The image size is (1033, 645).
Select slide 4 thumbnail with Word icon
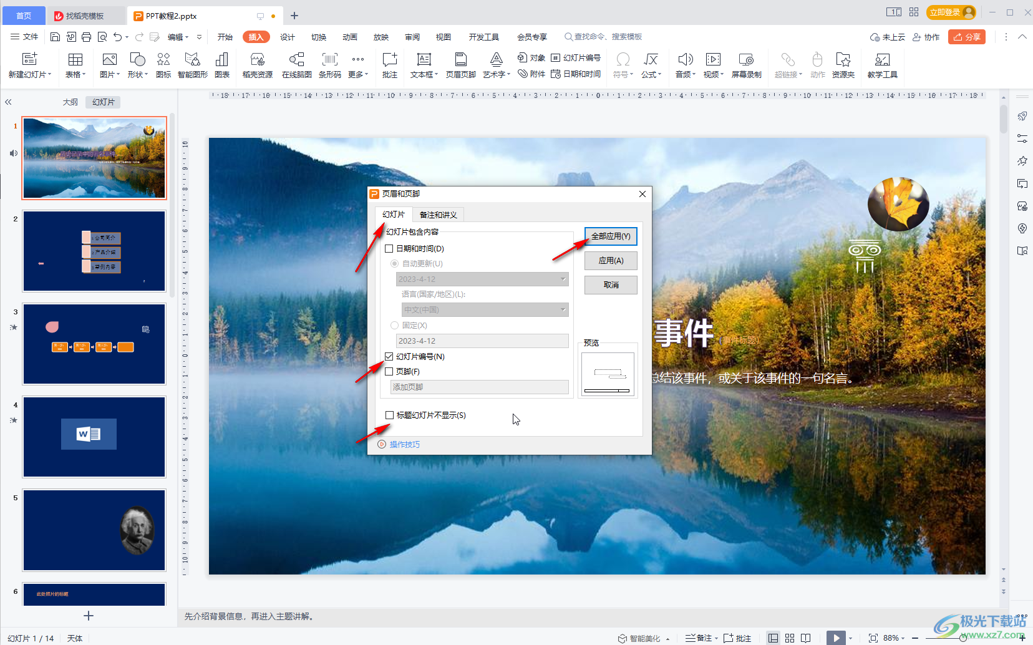pos(94,437)
